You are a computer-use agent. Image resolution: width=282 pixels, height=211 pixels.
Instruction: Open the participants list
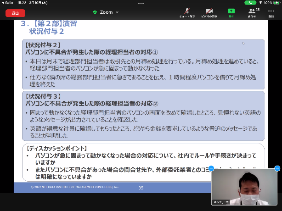pyautogui.click(x=253, y=13)
